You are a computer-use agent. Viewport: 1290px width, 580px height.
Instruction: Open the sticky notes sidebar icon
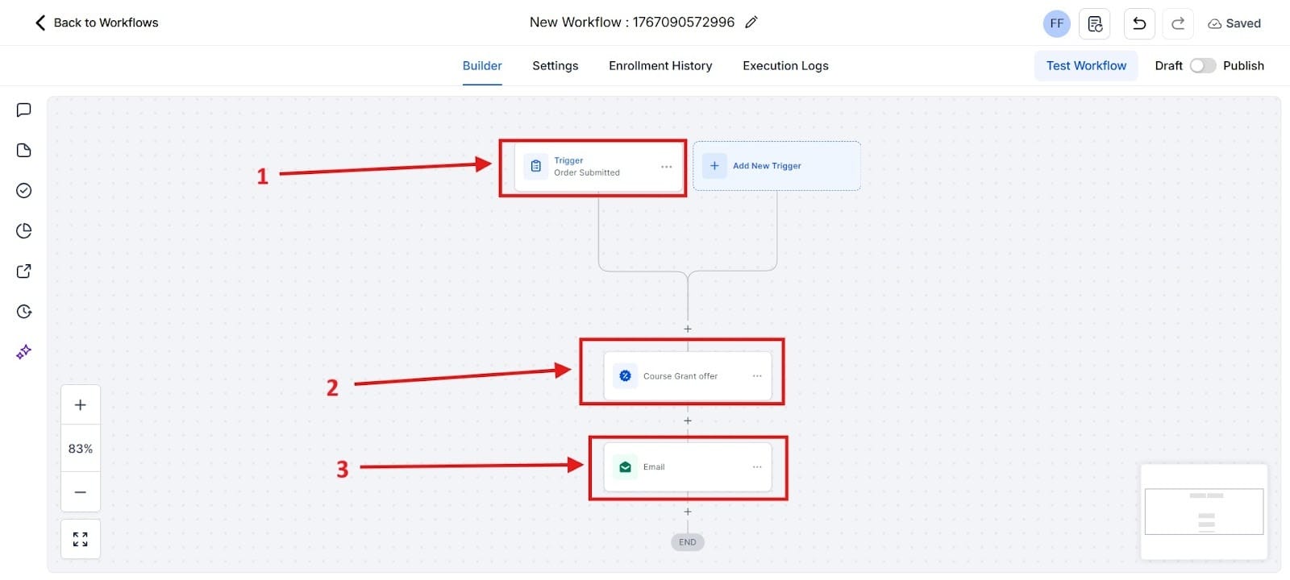[x=24, y=150]
